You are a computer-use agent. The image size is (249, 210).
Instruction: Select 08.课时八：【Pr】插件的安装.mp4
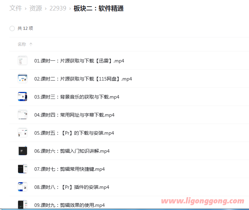[x=72, y=187]
